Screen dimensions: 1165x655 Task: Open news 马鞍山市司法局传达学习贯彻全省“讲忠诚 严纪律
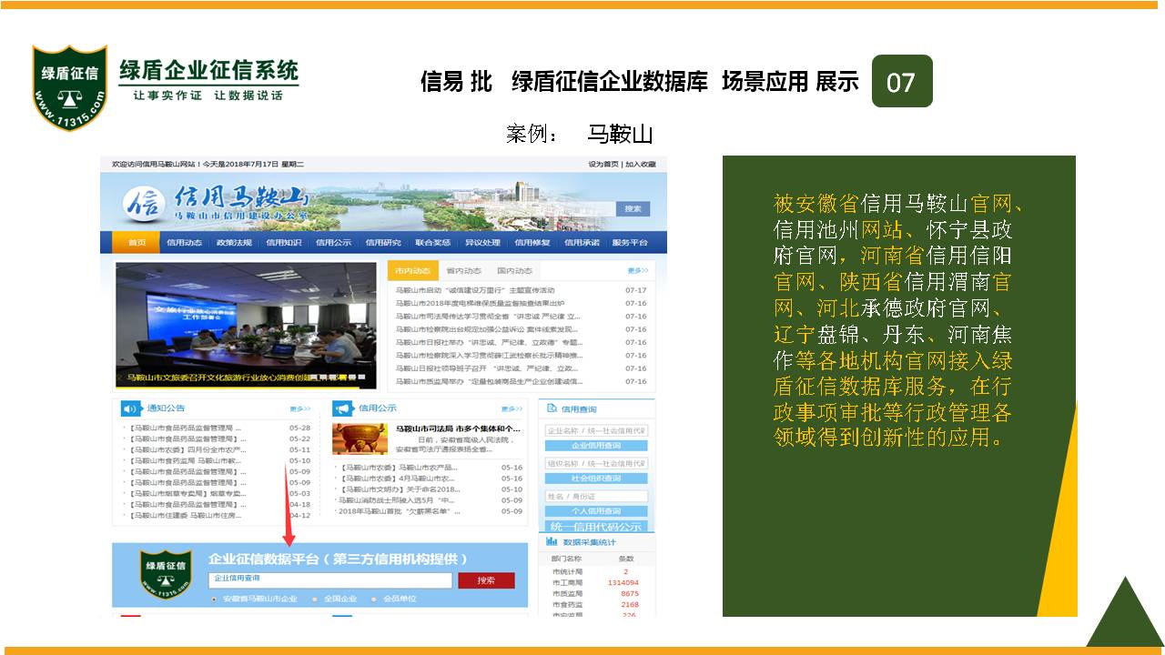click(488, 316)
